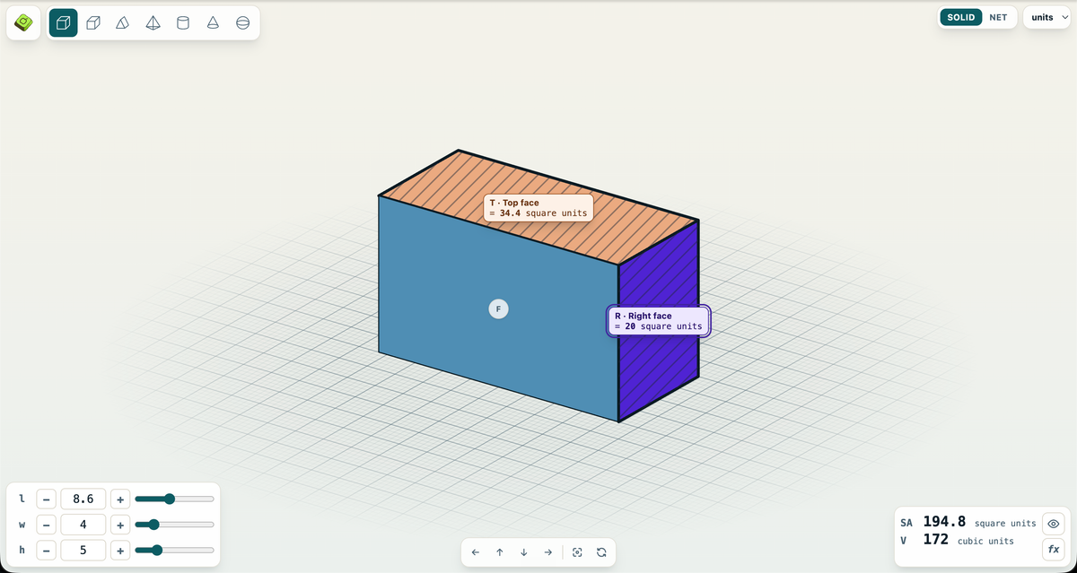Image resolution: width=1077 pixels, height=573 pixels.
Task: Click the Top face area label
Action: coord(538,208)
